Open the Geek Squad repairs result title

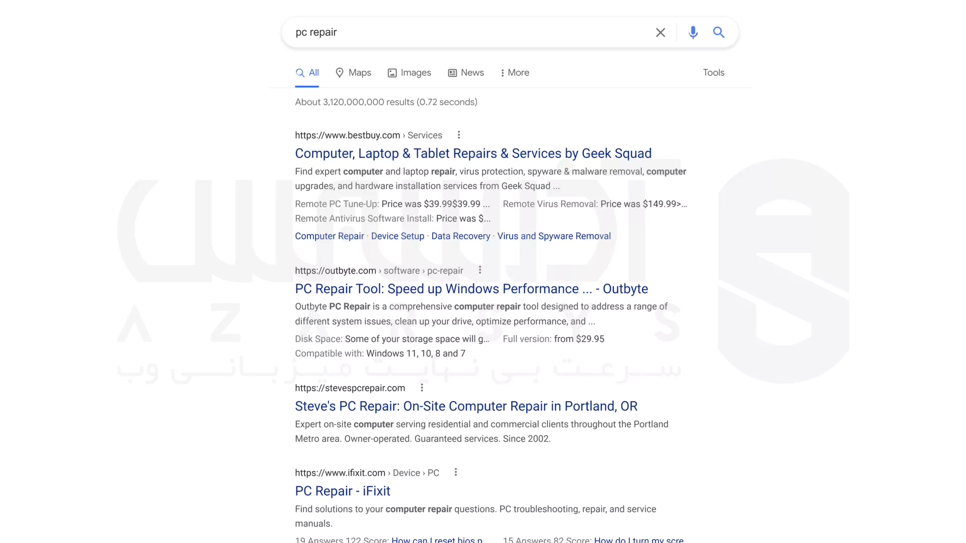point(473,153)
